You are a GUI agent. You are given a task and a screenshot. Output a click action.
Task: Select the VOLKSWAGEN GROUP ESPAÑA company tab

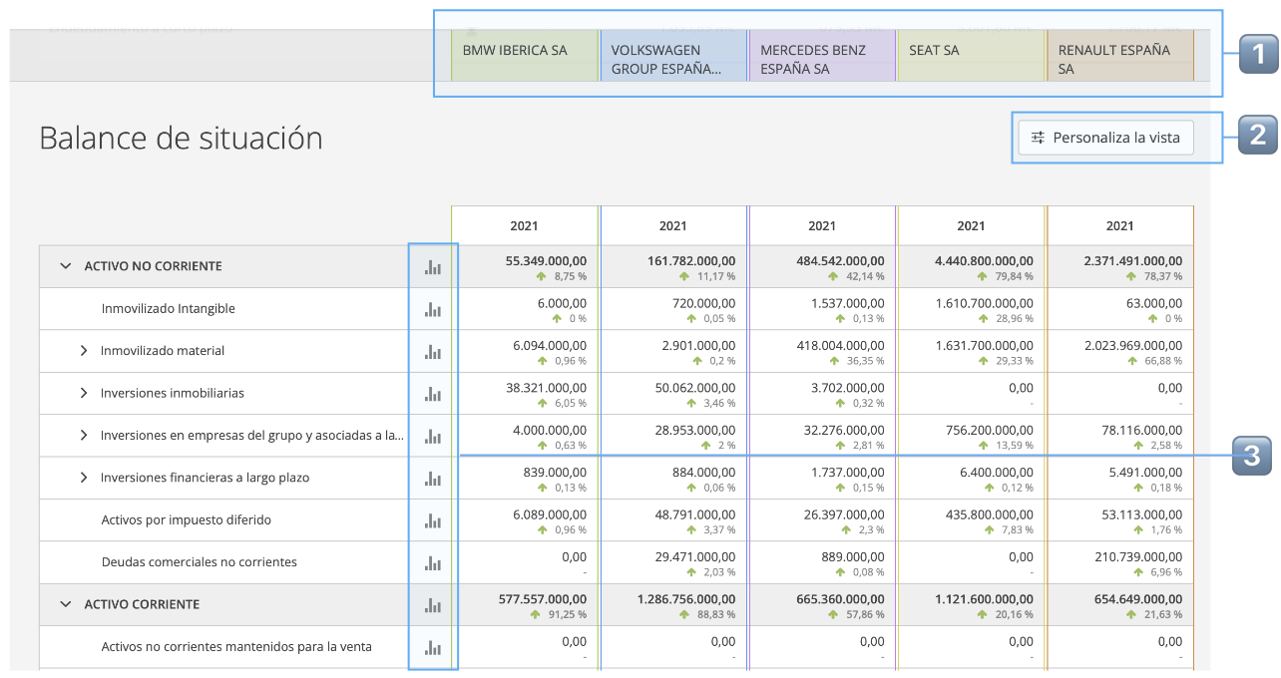point(674,56)
